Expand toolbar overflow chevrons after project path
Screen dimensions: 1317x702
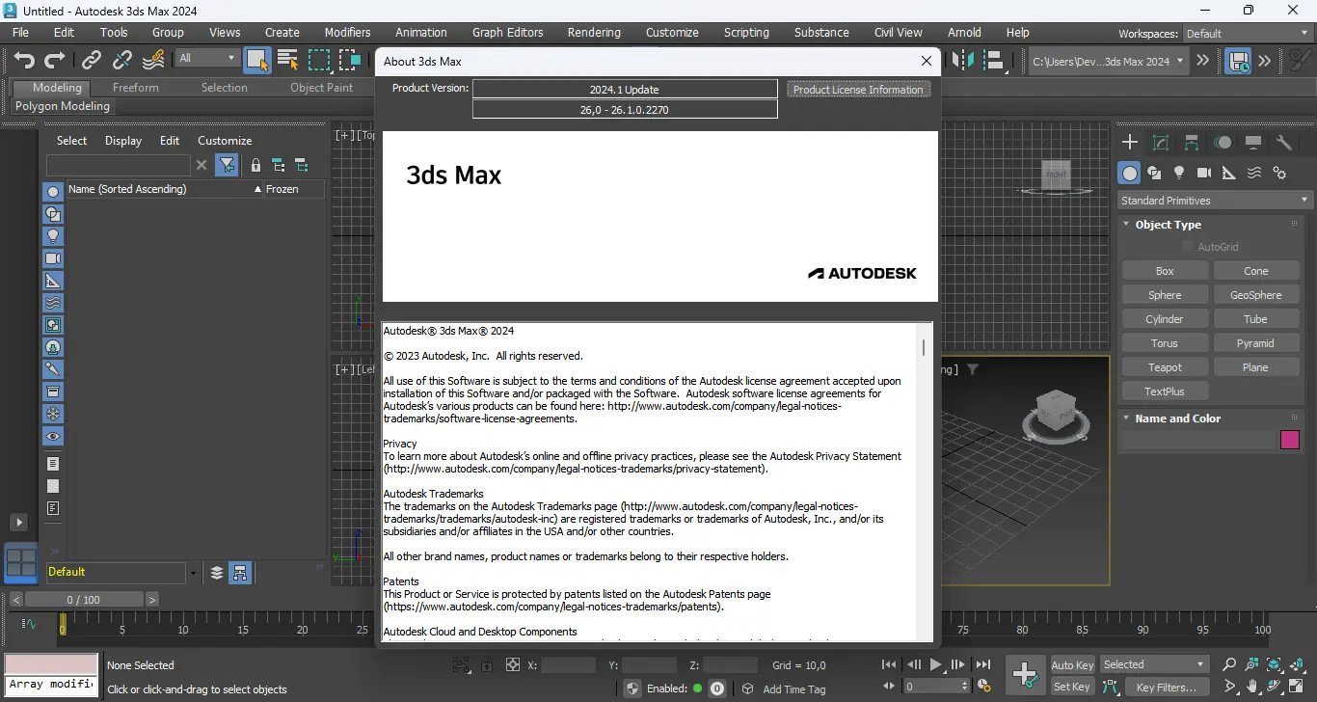(x=1203, y=60)
